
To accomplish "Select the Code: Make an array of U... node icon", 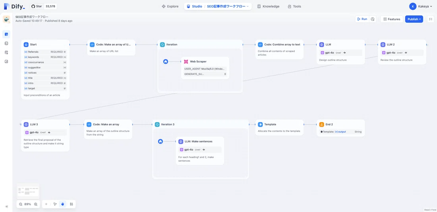I will pyautogui.click(x=92, y=44).
